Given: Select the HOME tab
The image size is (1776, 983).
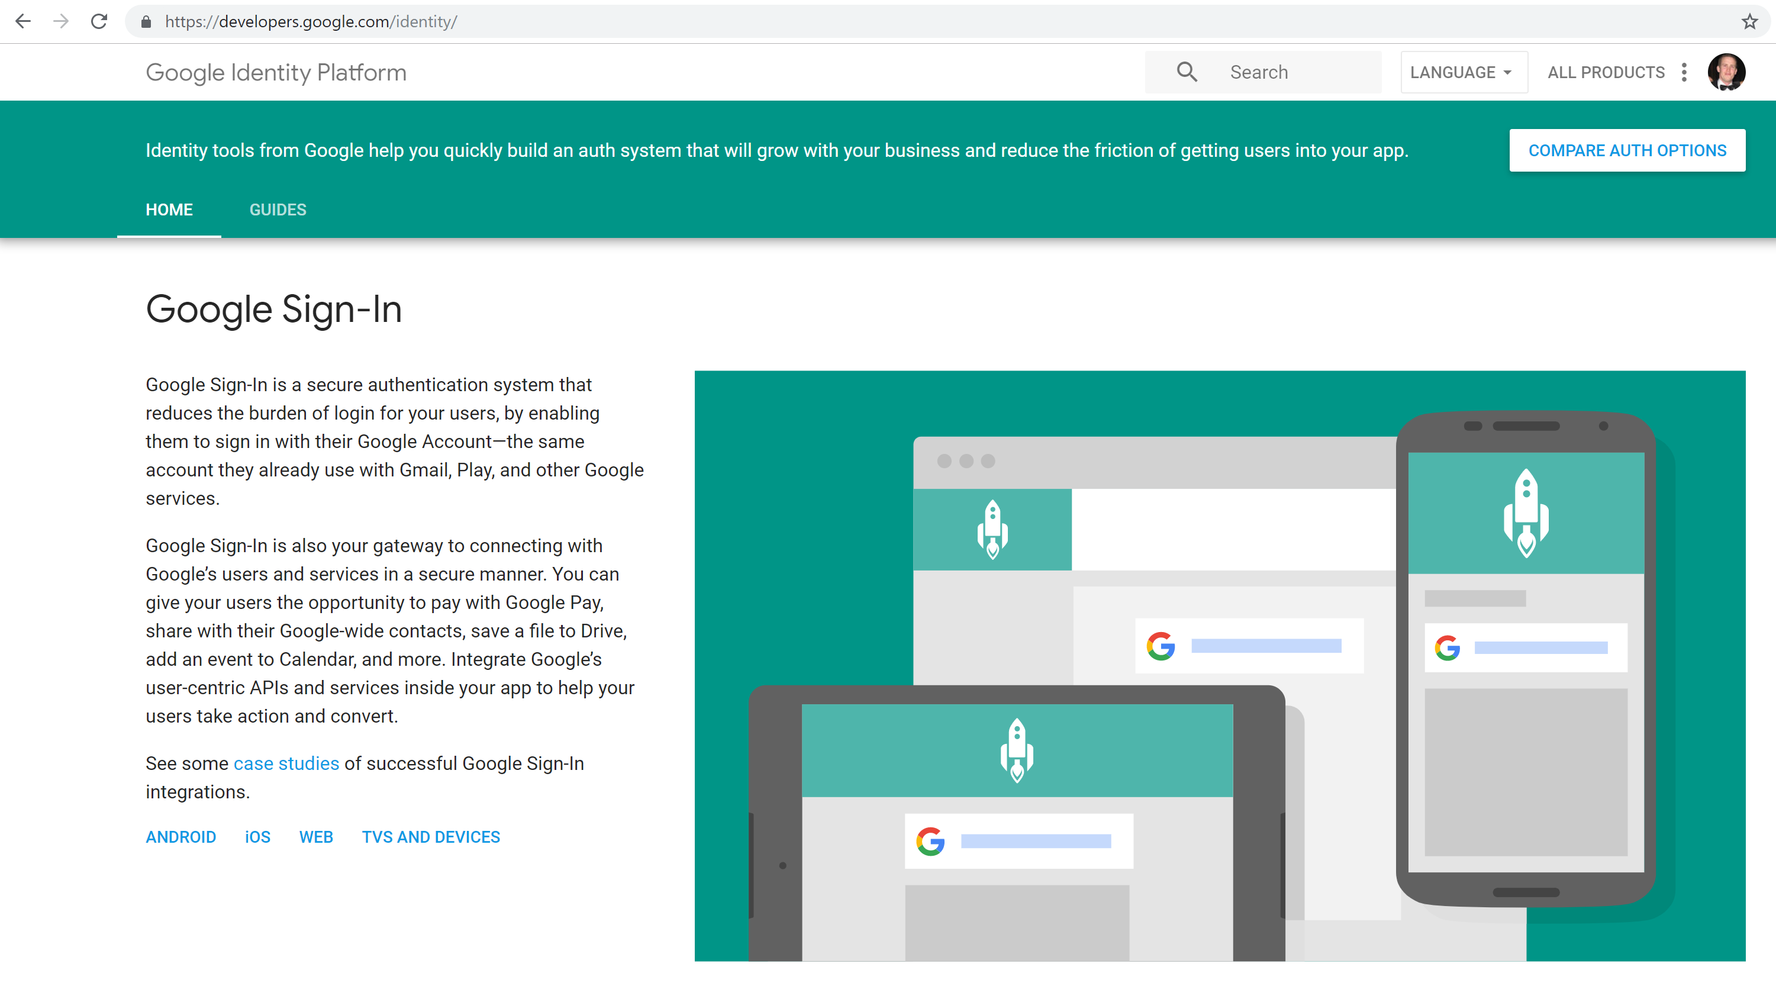Looking at the screenshot, I should click(x=169, y=210).
